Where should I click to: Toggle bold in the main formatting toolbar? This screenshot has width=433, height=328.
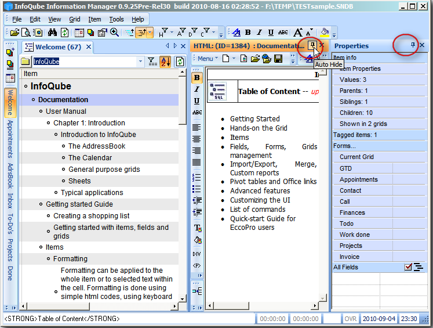coord(248,33)
